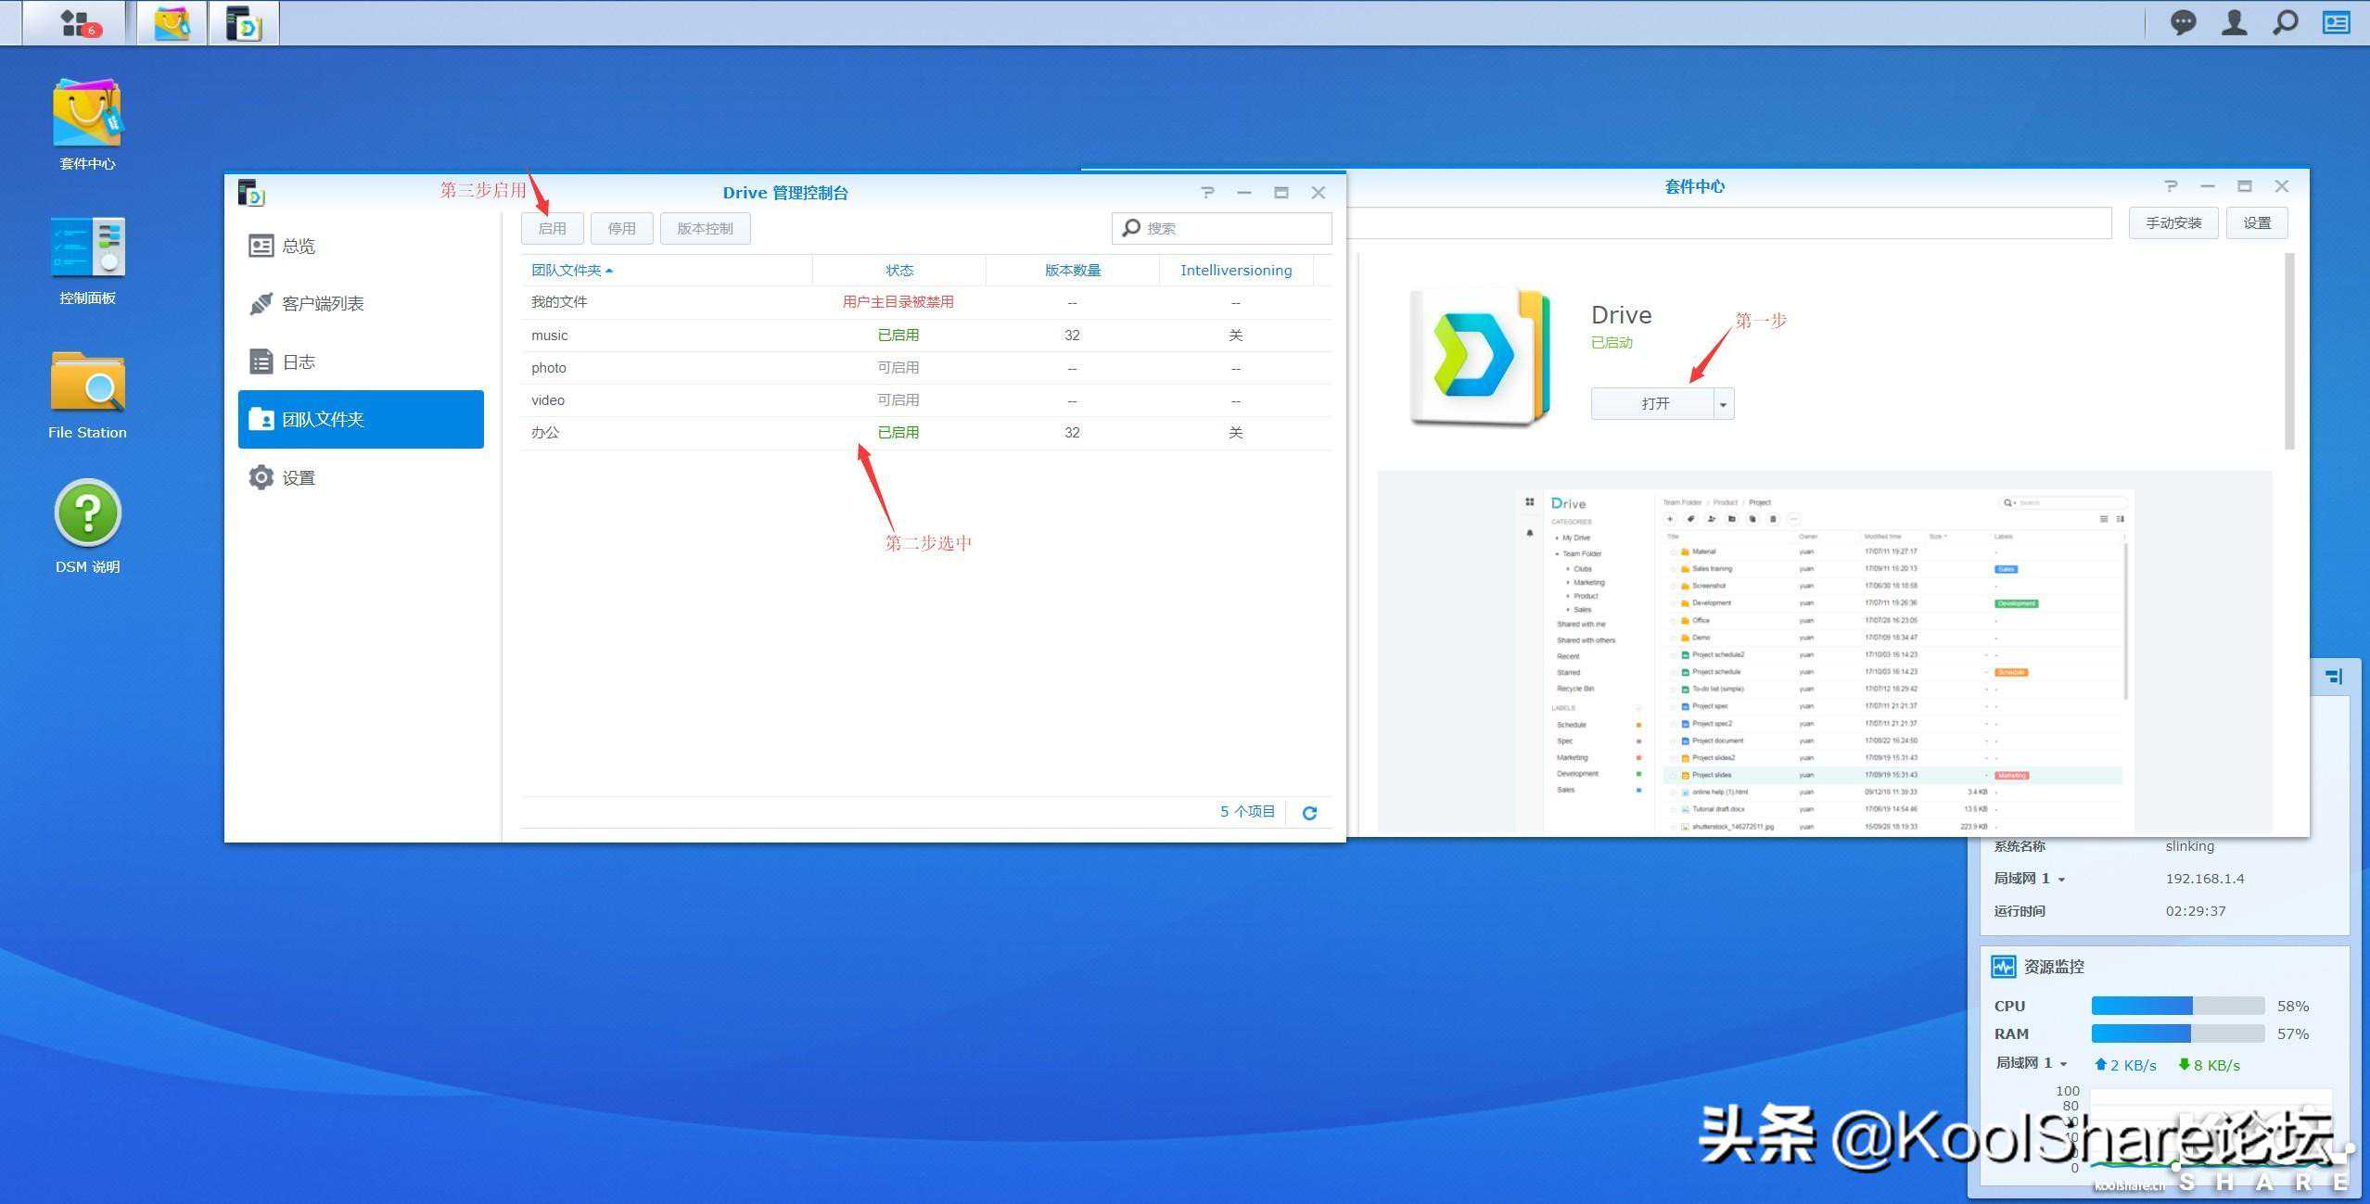
Task: Click the user account options icon
Action: (x=2234, y=22)
